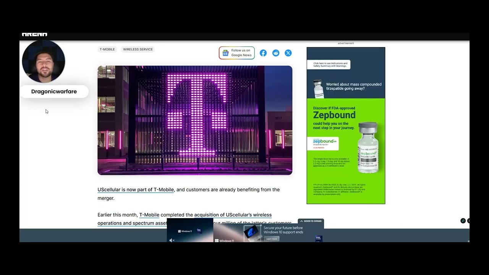Unmute the Windows 11 video ad
This screenshot has height=275, width=489.
tap(172, 240)
